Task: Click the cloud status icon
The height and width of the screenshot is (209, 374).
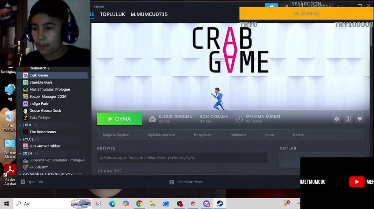Action: (152, 119)
